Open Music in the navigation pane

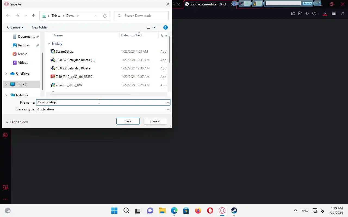[x=23, y=54]
